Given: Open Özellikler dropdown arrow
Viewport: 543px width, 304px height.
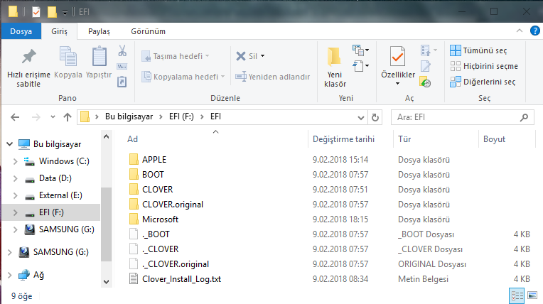Looking at the screenshot, I should pos(397,83).
